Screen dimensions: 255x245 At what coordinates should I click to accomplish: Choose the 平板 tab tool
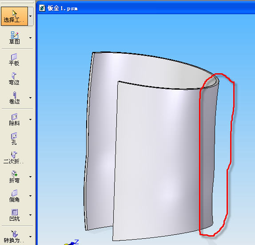(14, 59)
